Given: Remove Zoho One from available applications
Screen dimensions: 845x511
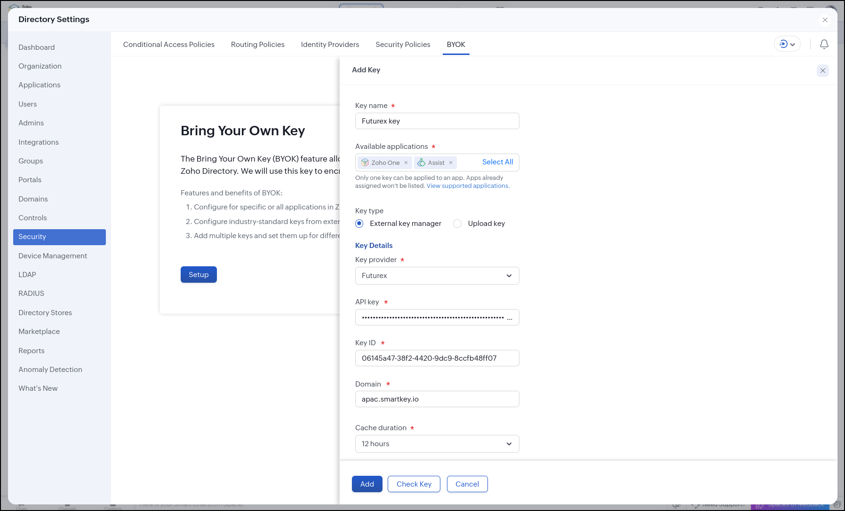Looking at the screenshot, I should [406, 163].
